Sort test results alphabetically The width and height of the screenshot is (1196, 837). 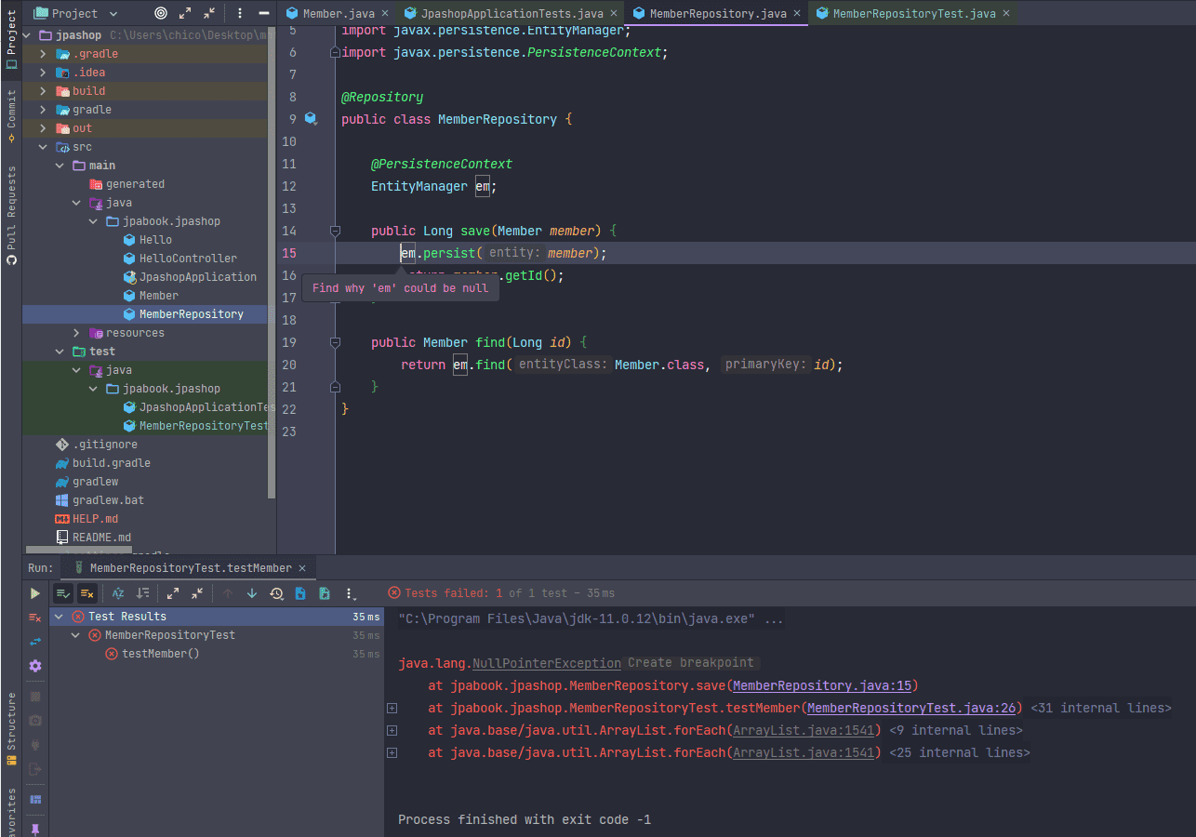[x=118, y=593]
